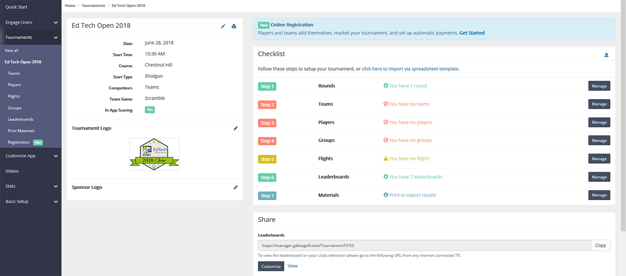Edit the Sponsor Logo with pencil icon
Viewport: 626px width, 276px height.
click(x=235, y=187)
